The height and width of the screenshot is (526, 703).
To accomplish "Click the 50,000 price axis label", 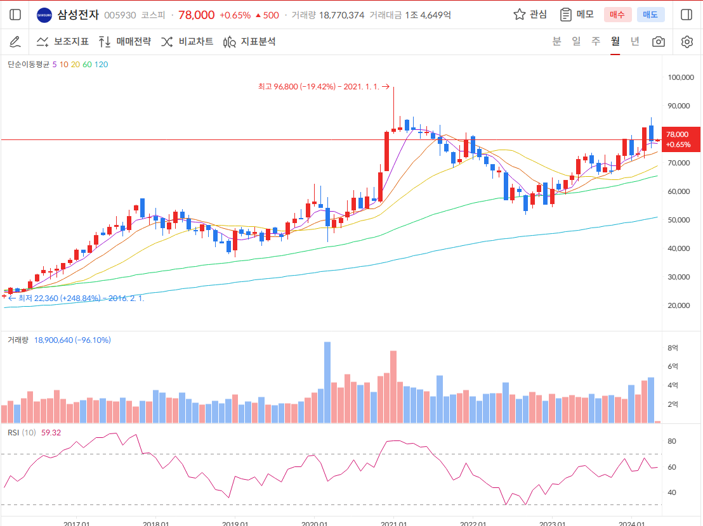I will 679,220.
